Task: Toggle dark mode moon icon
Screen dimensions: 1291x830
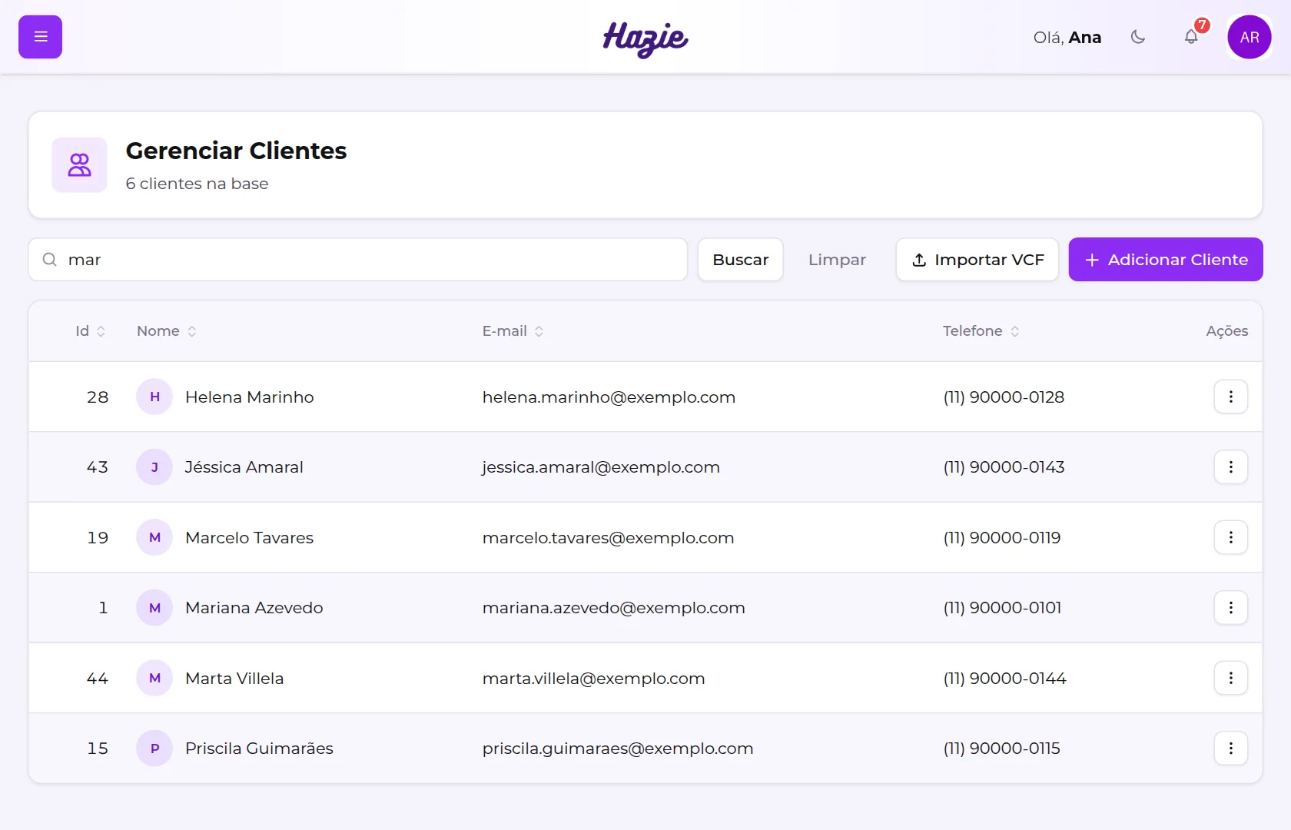Action: coord(1138,37)
